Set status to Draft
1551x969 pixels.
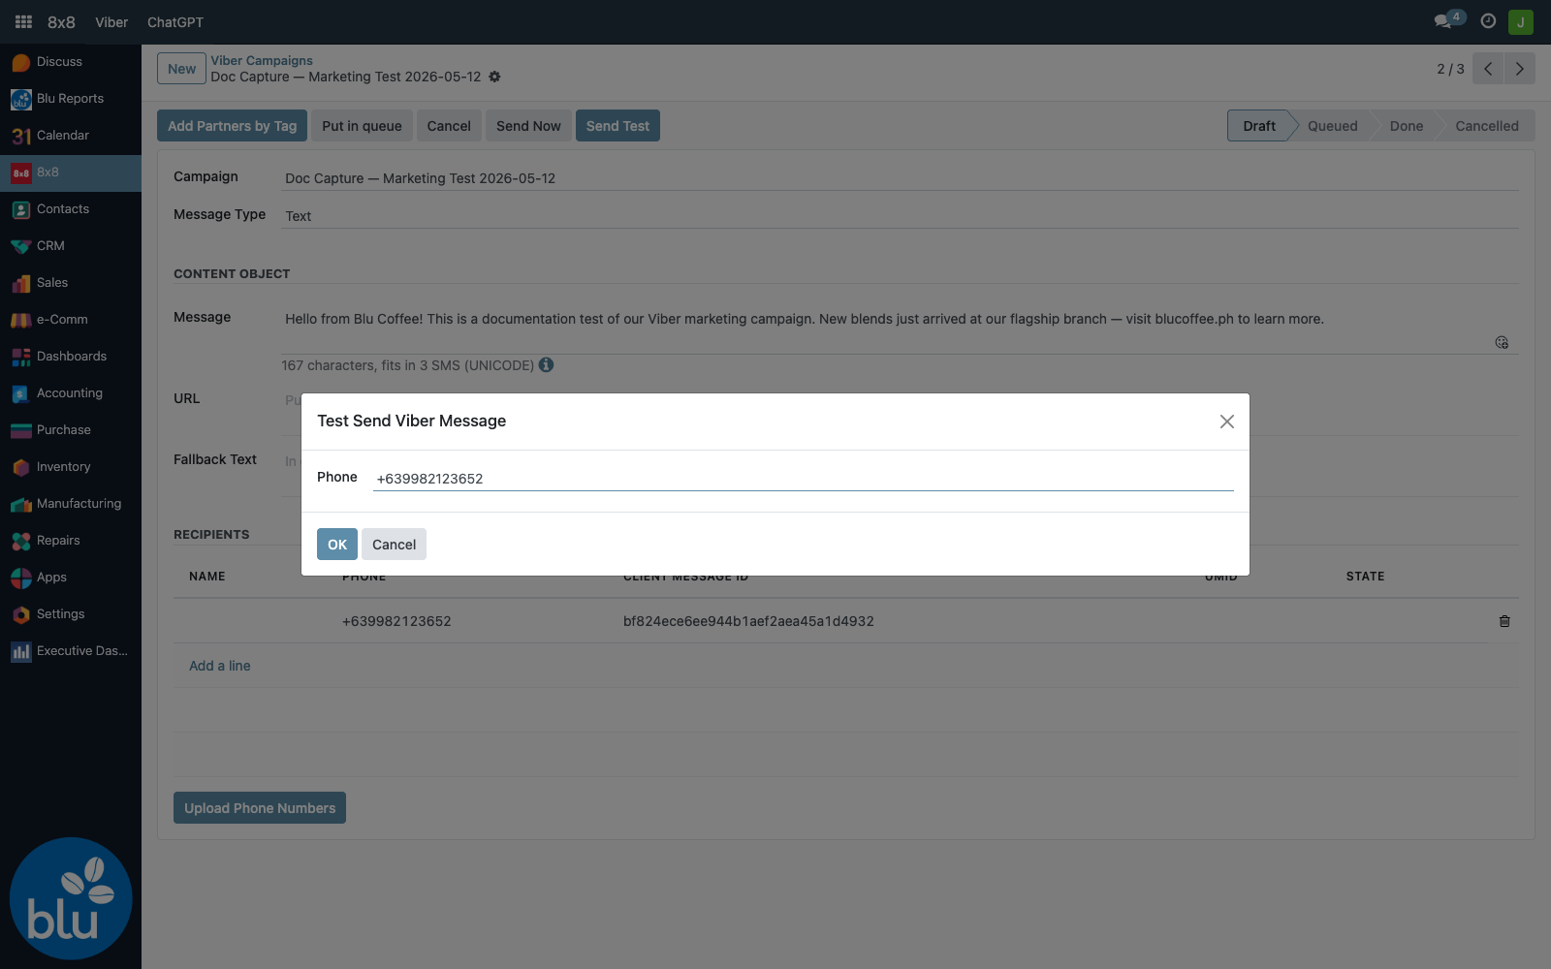pyautogui.click(x=1259, y=126)
